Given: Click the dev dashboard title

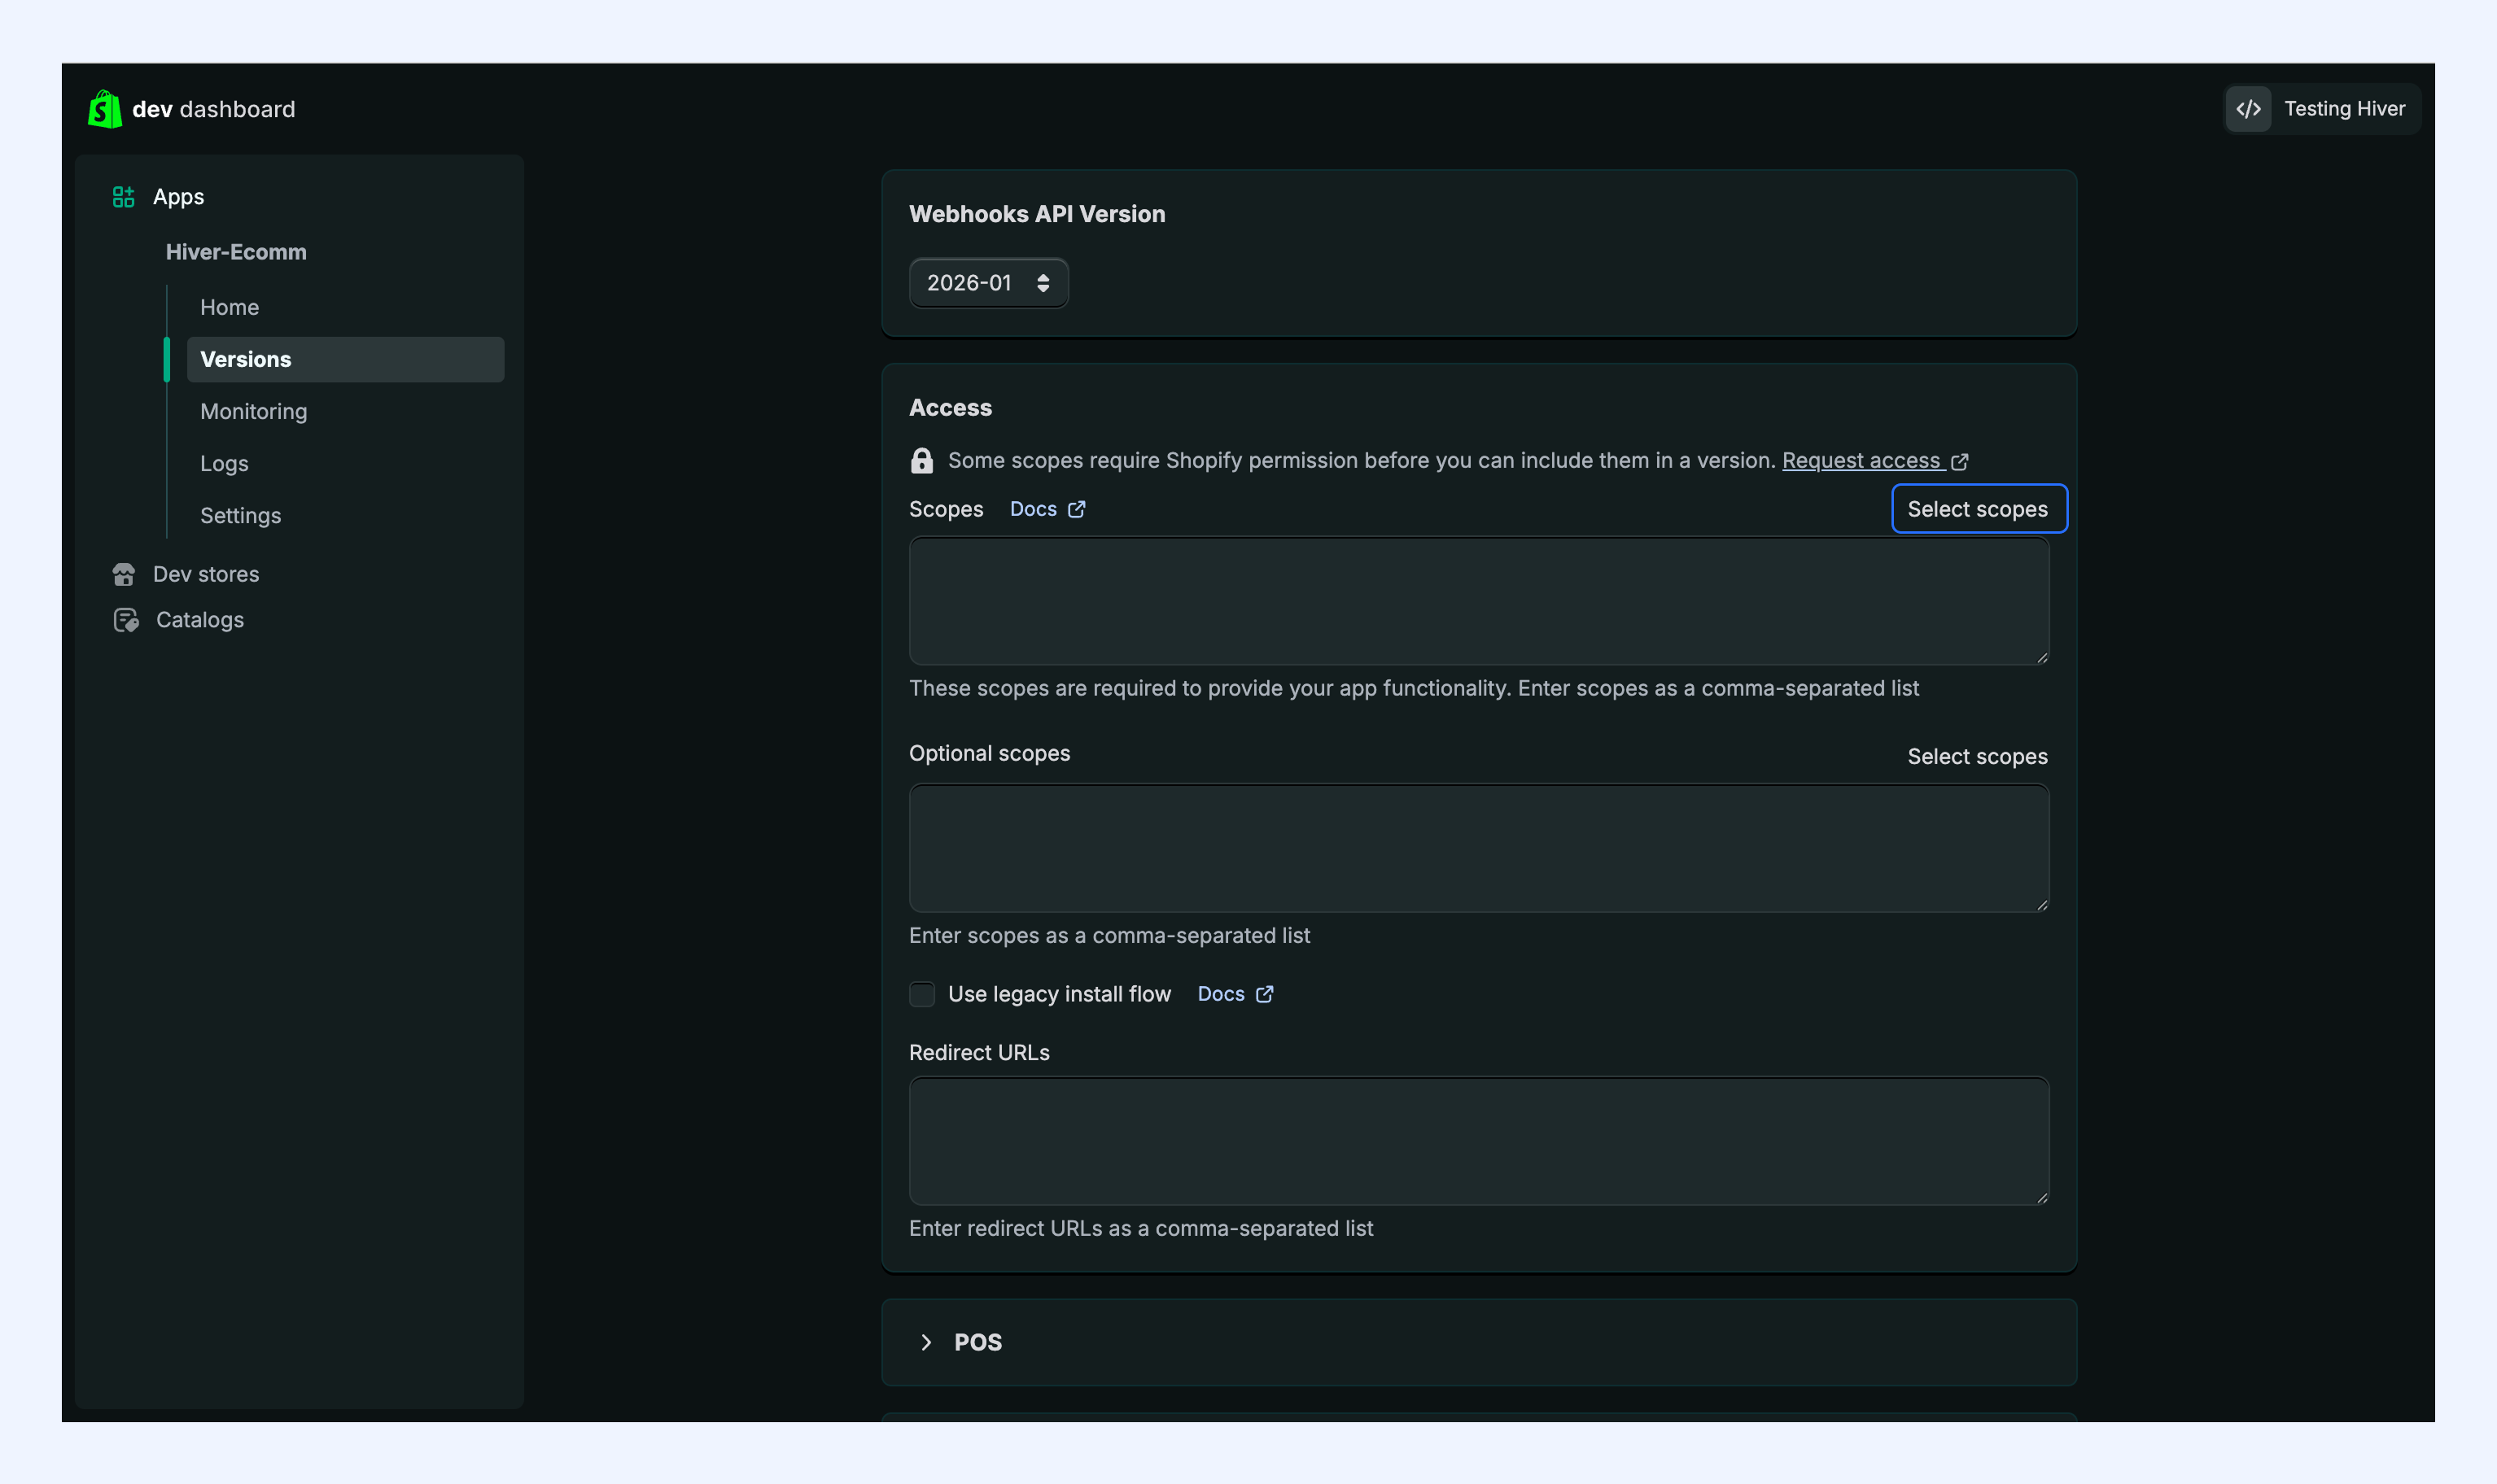Looking at the screenshot, I should (213, 109).
